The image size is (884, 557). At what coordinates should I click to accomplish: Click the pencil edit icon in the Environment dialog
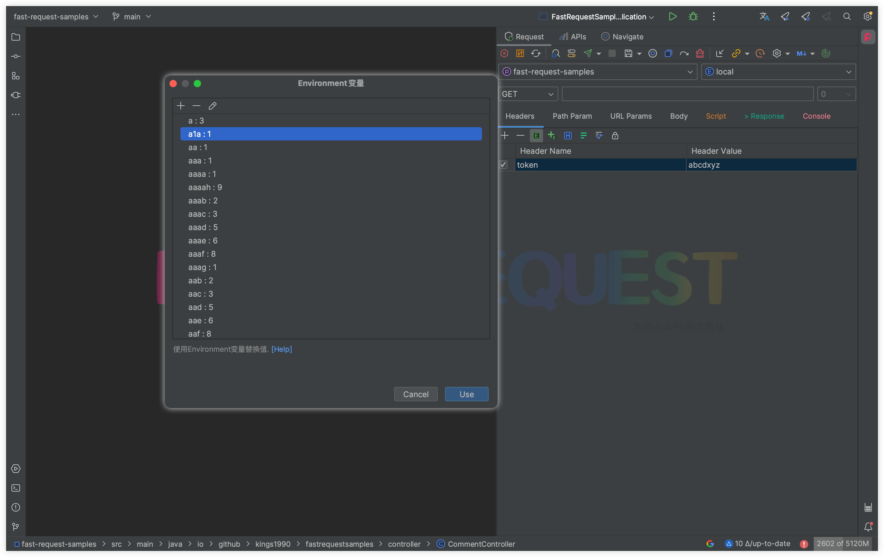pyautogui.click(x=212, y=106)
